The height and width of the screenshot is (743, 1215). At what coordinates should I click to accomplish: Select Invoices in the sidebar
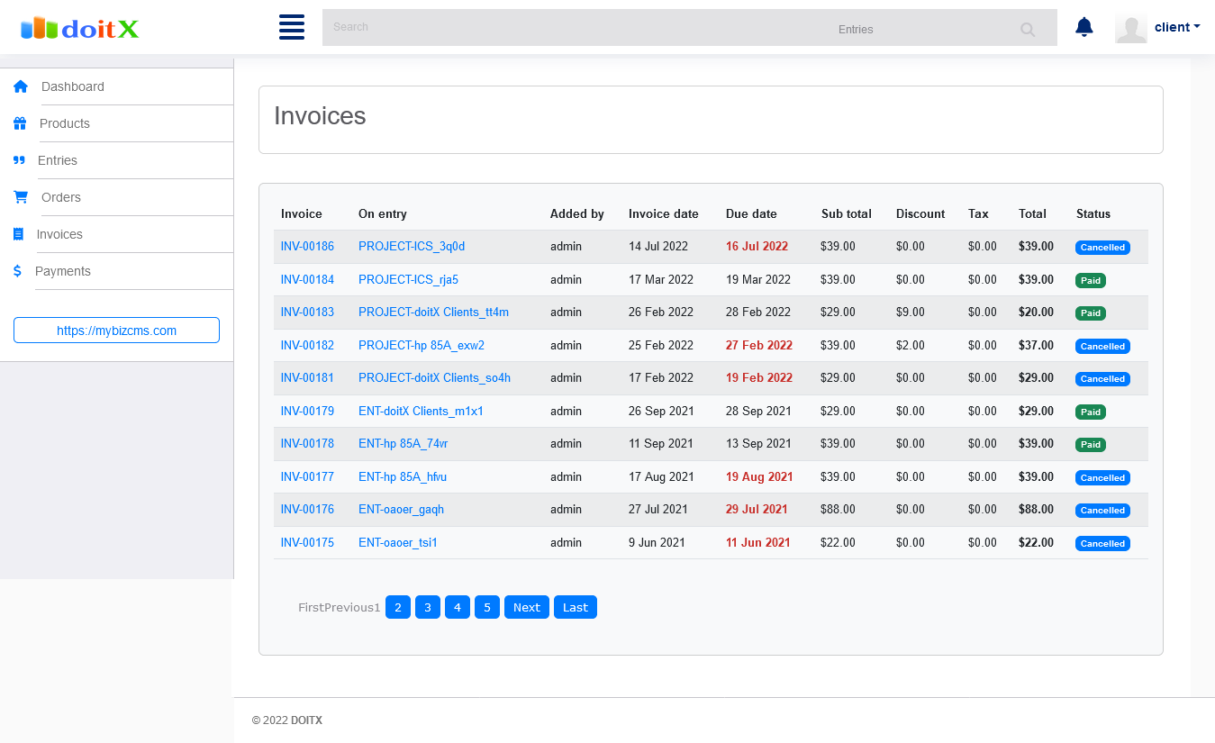coord(59,234)
